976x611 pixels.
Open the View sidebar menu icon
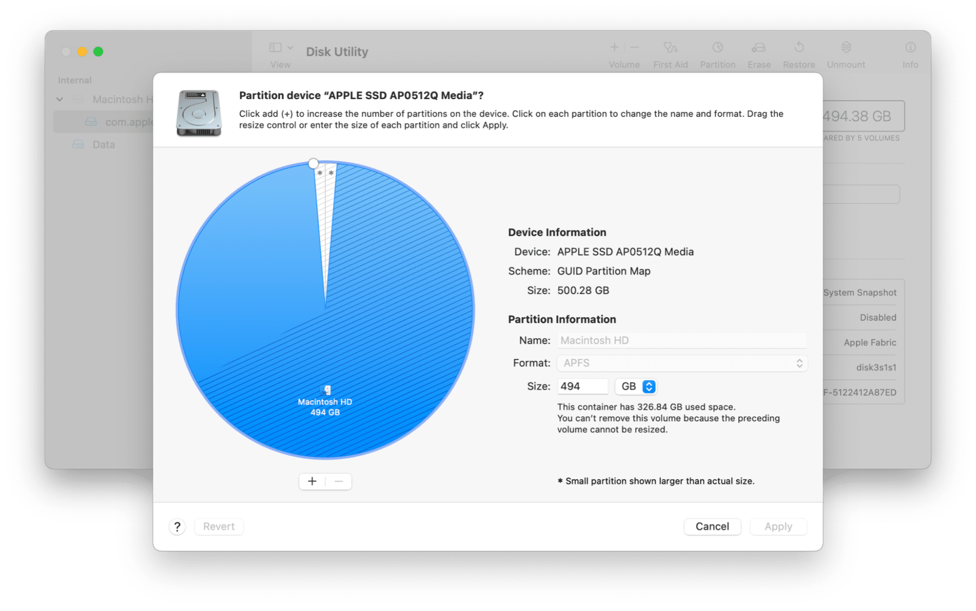(x=281, y=47)
